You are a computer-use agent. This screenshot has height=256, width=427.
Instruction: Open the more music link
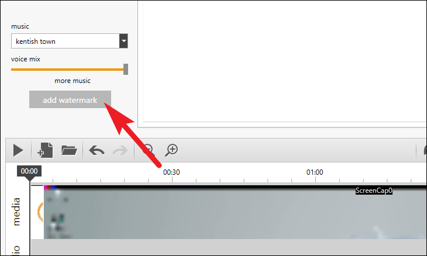(x=72, y=81)
